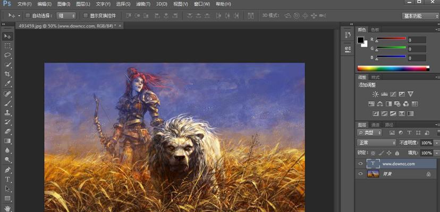
Task: Enable the 显示变换控件 checkbox
Action: [86, 16]
